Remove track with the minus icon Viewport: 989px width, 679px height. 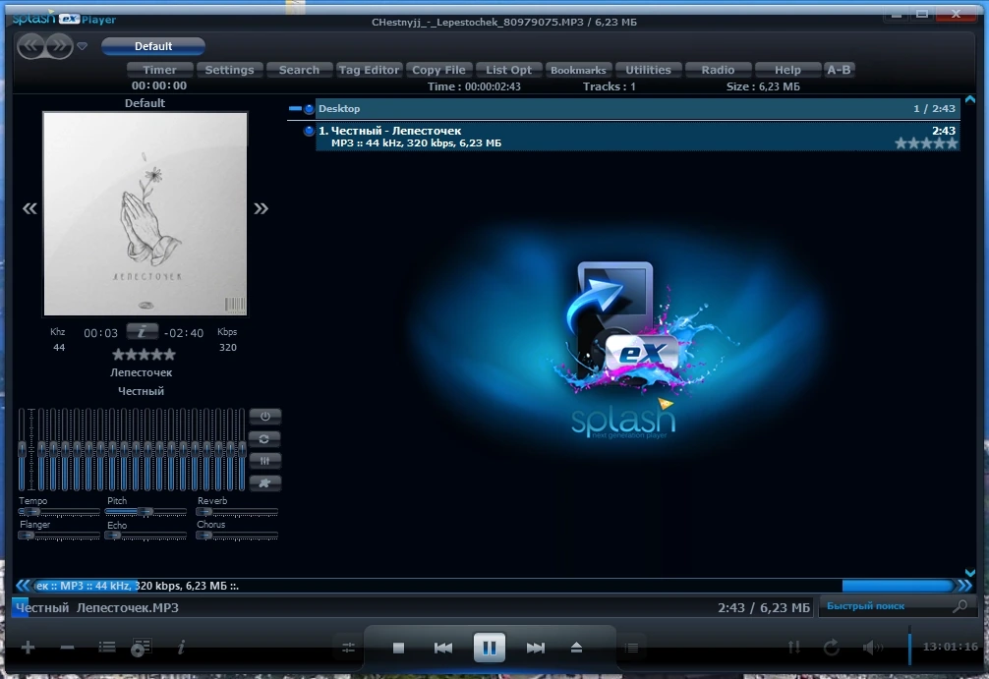(x=68, y=647)
